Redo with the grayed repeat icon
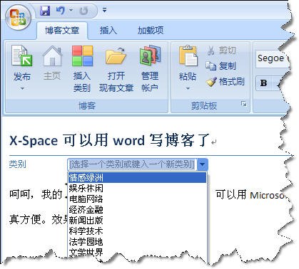 point(83,11)
